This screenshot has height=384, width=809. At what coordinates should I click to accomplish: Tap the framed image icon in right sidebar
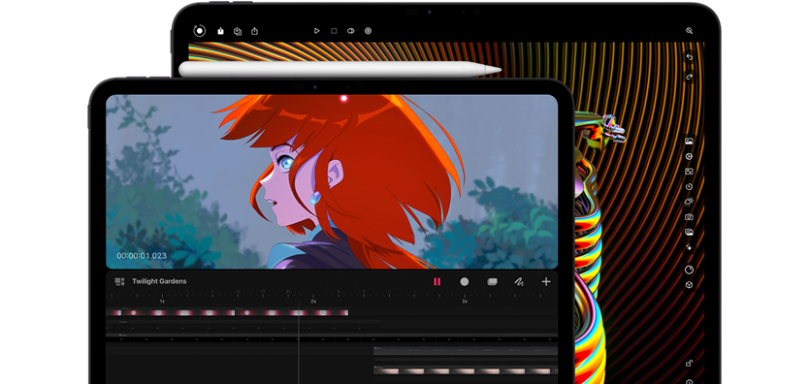(x=689, y=171)
